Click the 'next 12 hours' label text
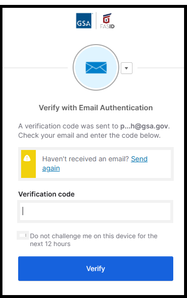The image size is (187, 298). pos(50,244)
